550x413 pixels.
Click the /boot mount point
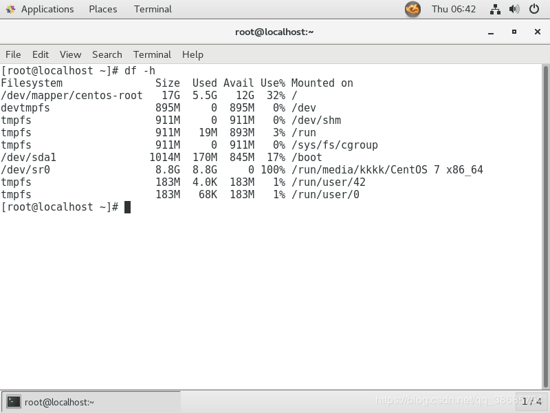[x=307, y=158]
